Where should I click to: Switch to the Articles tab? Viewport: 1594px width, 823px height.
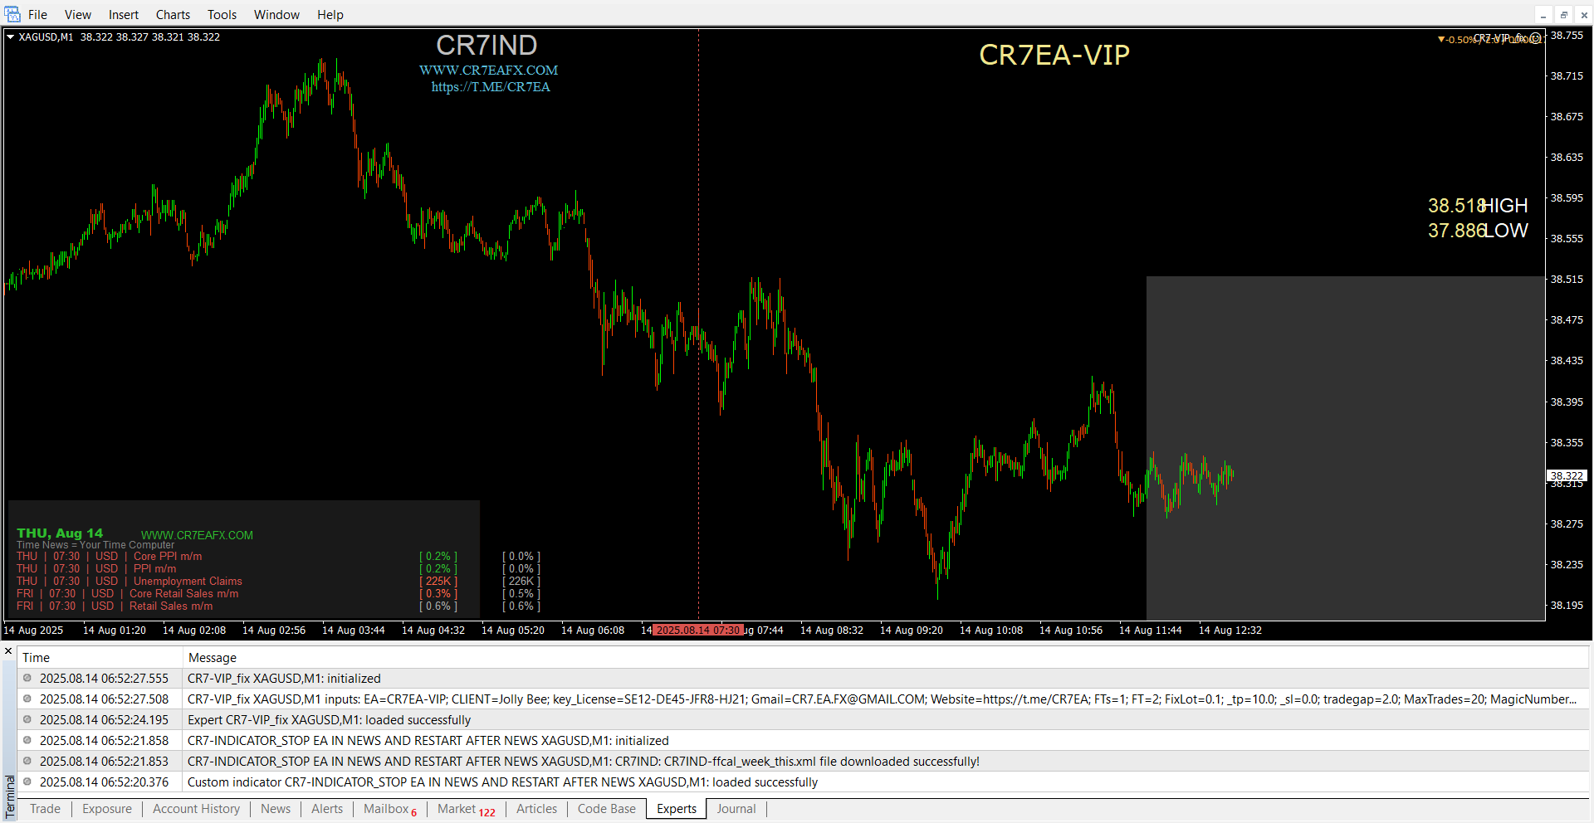pyautogui.click(x=536, y=809)
